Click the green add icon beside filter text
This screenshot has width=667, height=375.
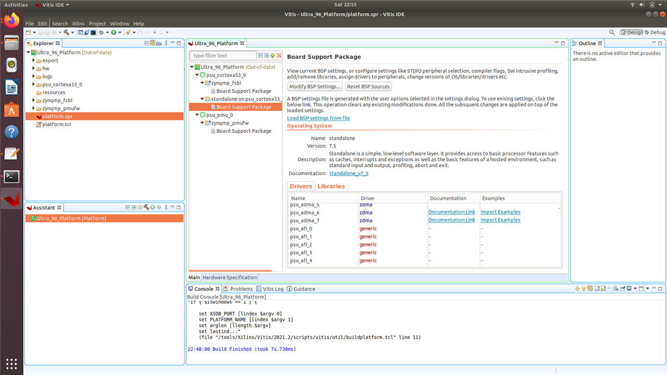pyautogui.click(x=273, y=55)
